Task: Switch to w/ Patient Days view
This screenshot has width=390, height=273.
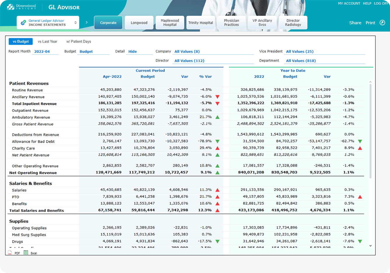Action: [x=78, y=42]
